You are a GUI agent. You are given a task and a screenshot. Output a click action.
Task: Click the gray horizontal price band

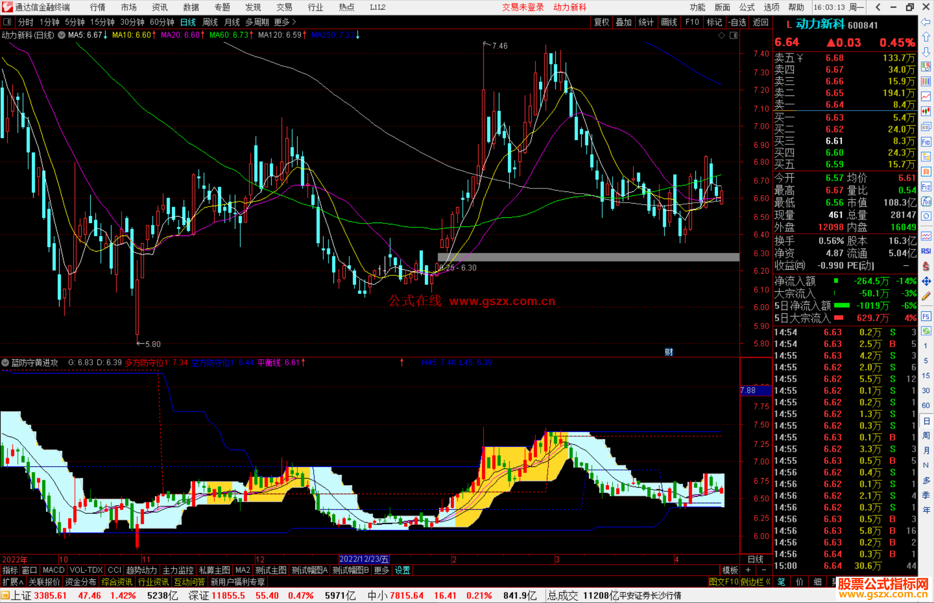[x=588, y=257]
